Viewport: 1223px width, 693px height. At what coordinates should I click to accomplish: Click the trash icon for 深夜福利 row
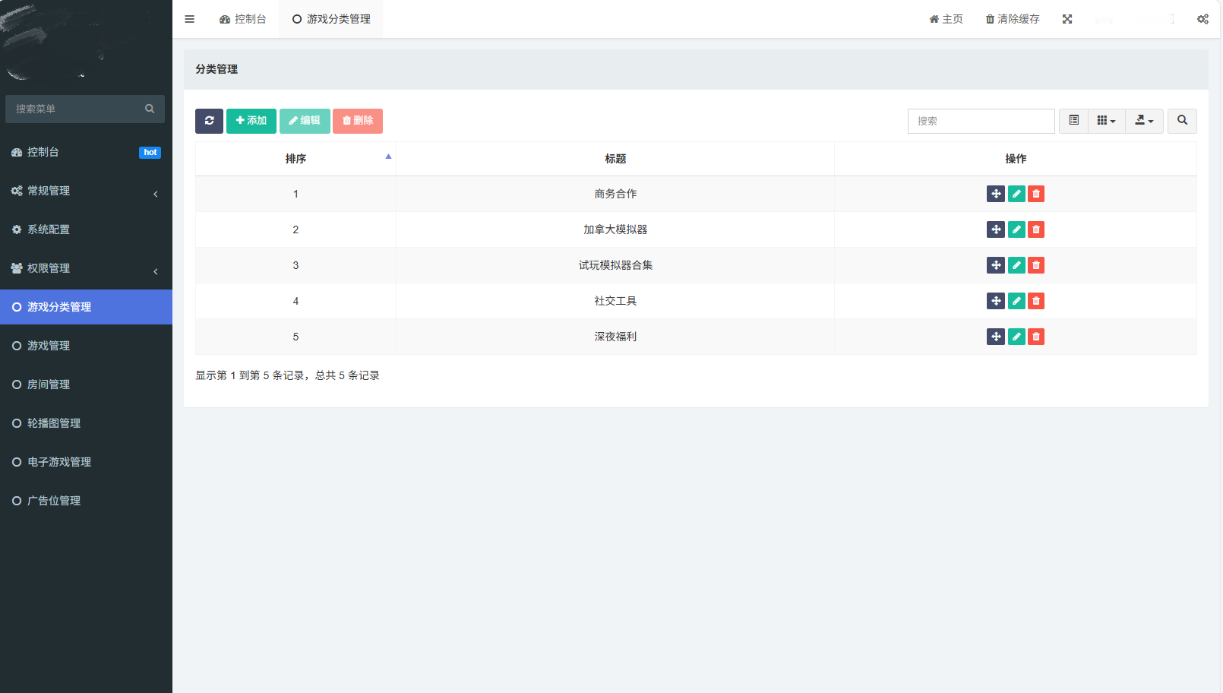[1036, 337]
